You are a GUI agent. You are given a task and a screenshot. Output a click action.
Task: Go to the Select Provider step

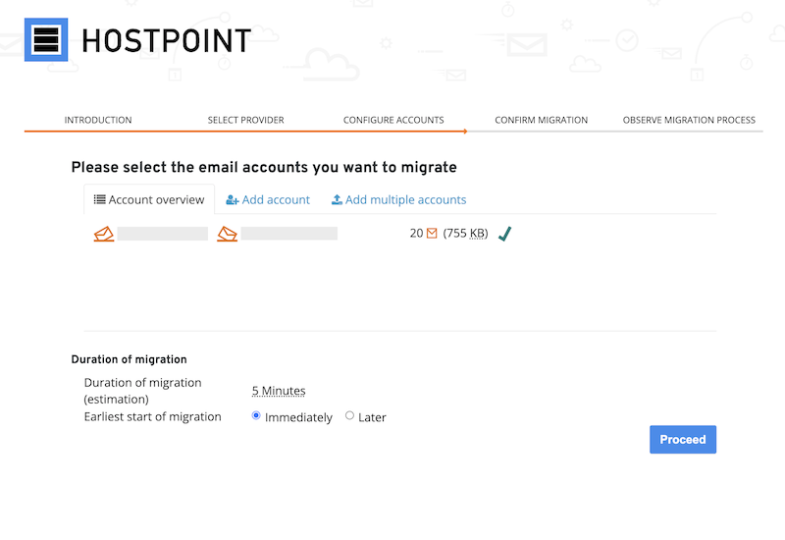point(246,120)
